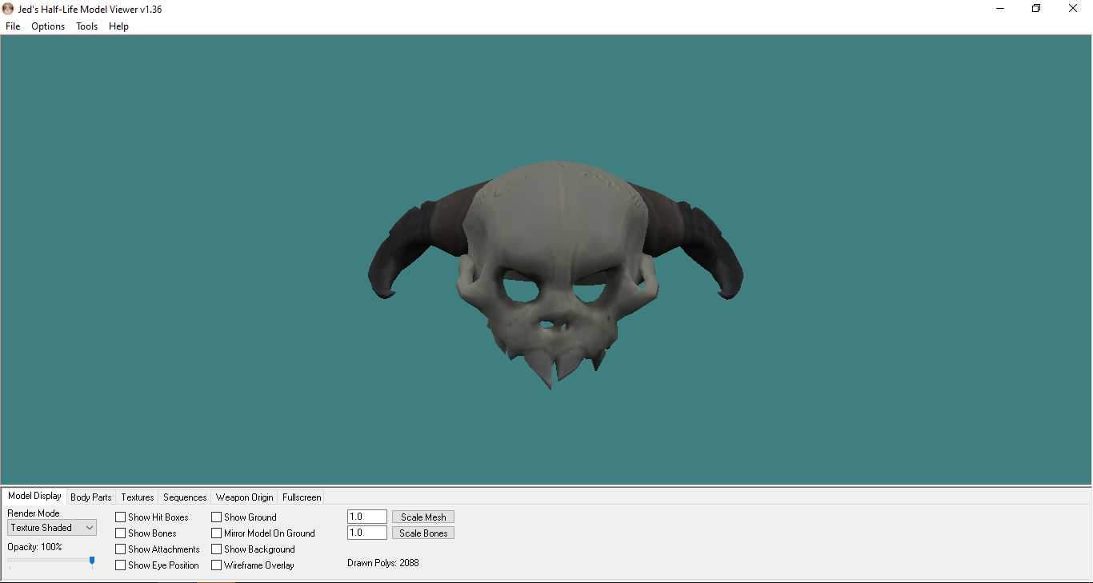Image resolution: width=1093 pixels, height=583 pixels.
Task: Open the Tools menu
Action: [x=86, y=26]
